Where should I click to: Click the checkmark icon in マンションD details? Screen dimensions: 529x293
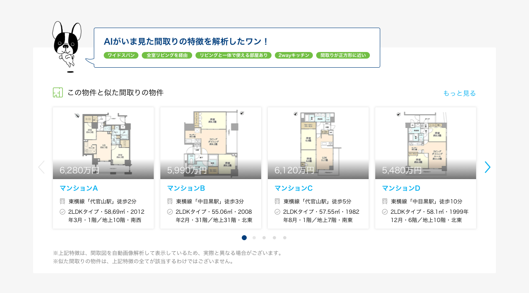385,212
